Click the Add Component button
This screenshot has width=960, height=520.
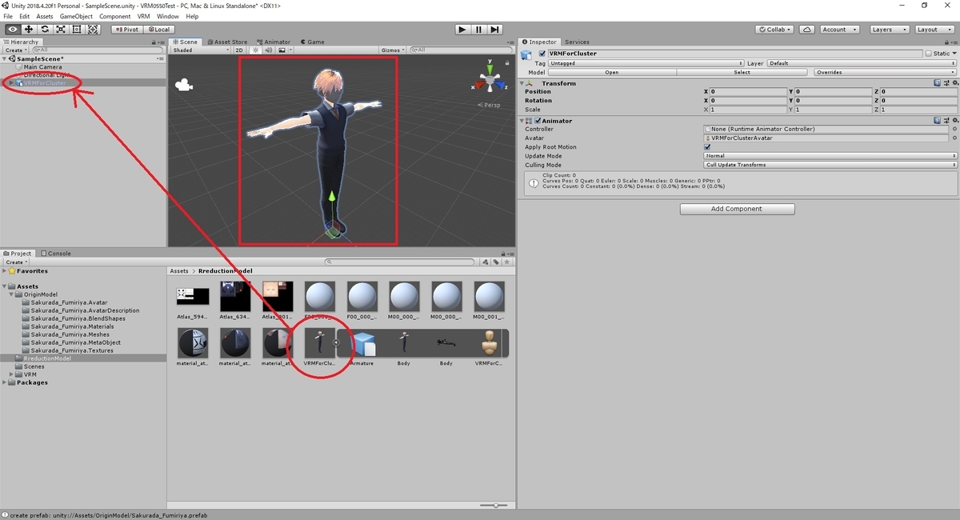(x=737, y=209)
